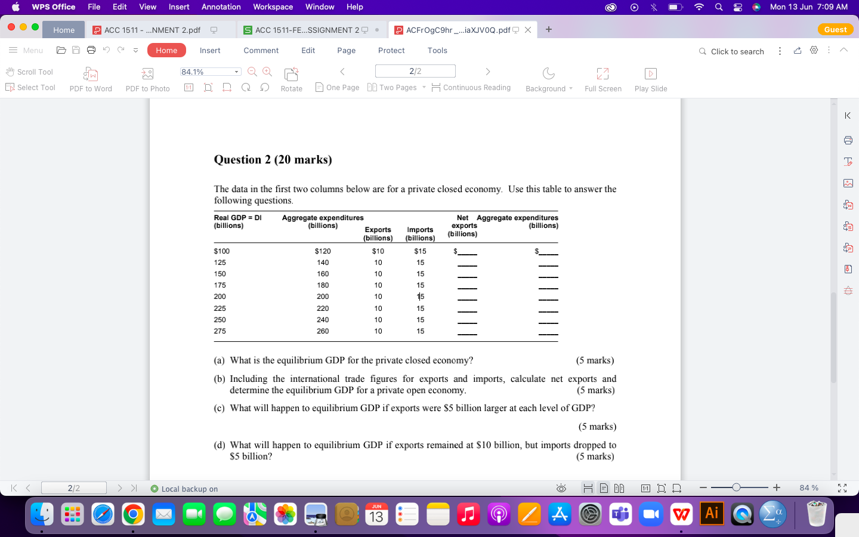Click the Rotate tool

click(291, 78)
